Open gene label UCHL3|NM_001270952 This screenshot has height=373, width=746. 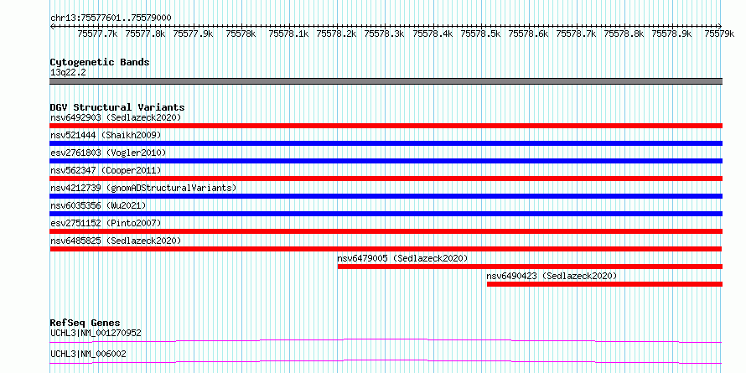[96, 333]
